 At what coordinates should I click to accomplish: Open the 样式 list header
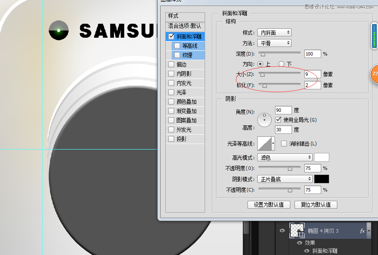185,16
